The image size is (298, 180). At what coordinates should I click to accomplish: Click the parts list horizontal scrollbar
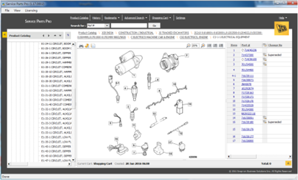[x=260, y=157]
